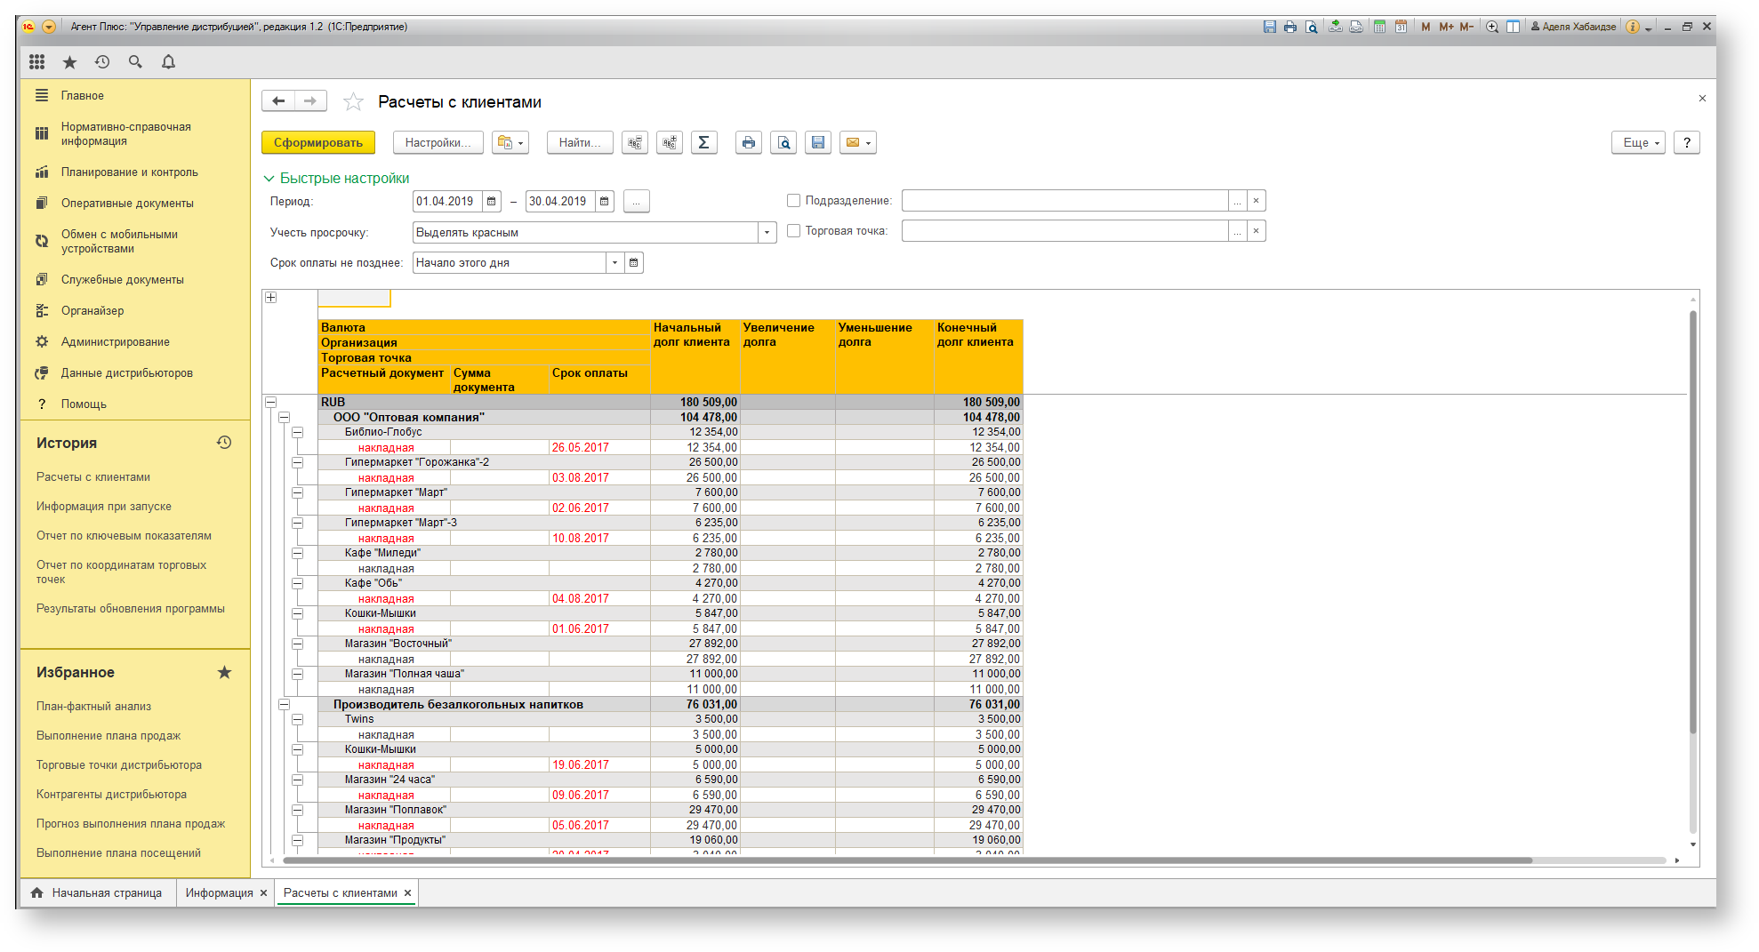
Task: Open print preview magnifier icon
Action: [x=783, y=142]
